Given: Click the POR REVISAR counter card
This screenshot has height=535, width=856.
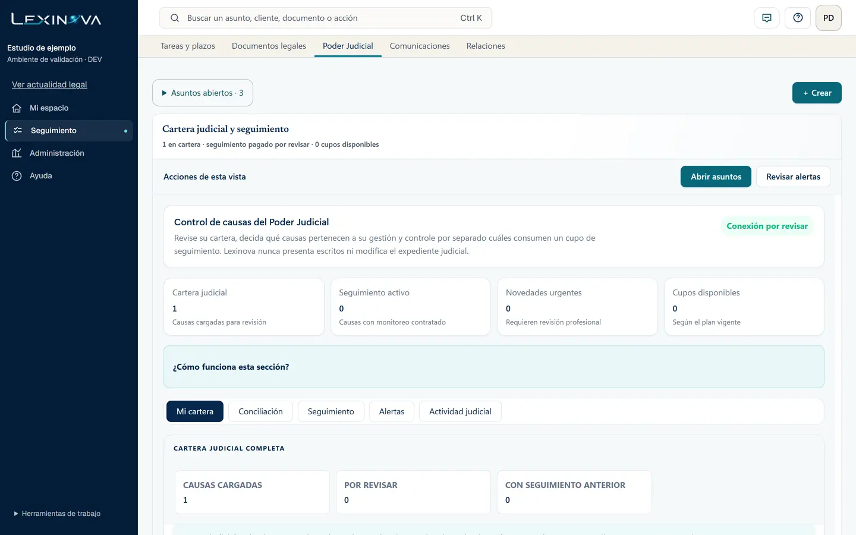Looking at the screenshot, I should click(x=413, y=492).
